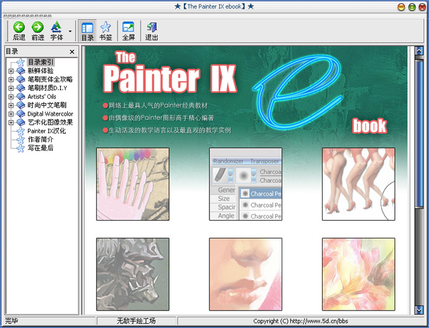
Task: Click the scrollbar down arrow
Action: pyautogui.click(x=419, y=310)
